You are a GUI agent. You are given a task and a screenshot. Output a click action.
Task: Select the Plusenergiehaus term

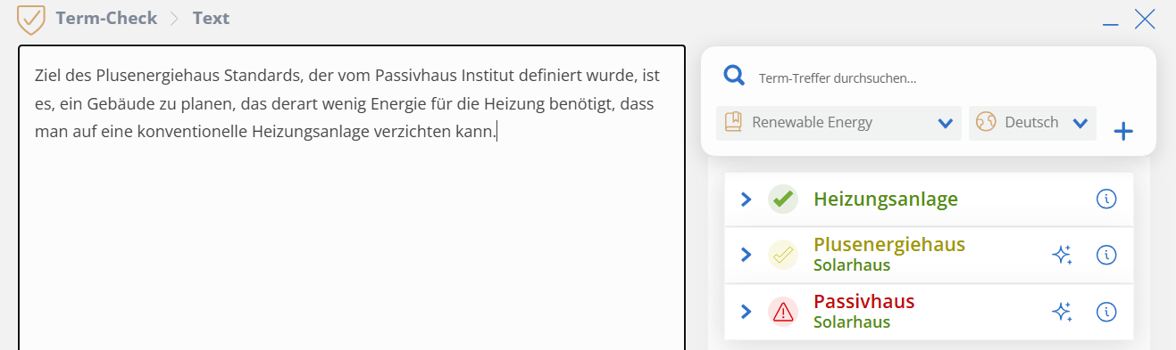[x=889, y=244]
